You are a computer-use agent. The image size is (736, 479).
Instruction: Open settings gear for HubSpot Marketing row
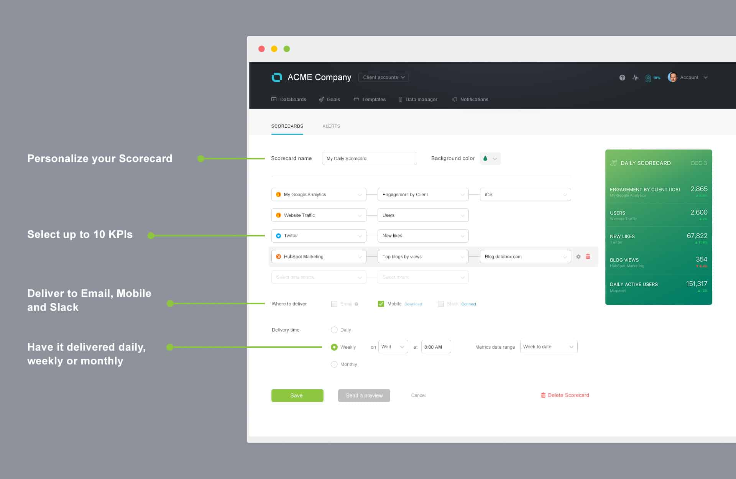coord(578,257)
